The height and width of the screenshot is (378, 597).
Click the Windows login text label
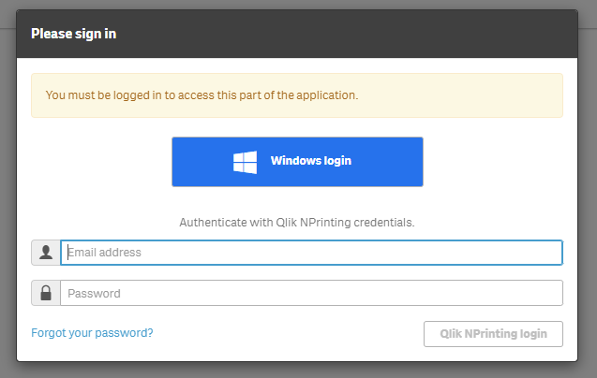pos(311,161)
